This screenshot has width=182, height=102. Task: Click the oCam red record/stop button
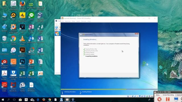[159, 99]
